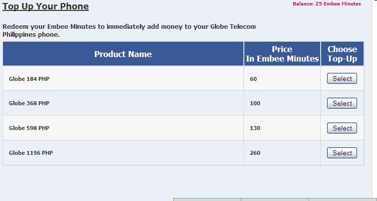Click the Product Name column header
This screenshot has width=377, height=201.
(123, 54)
